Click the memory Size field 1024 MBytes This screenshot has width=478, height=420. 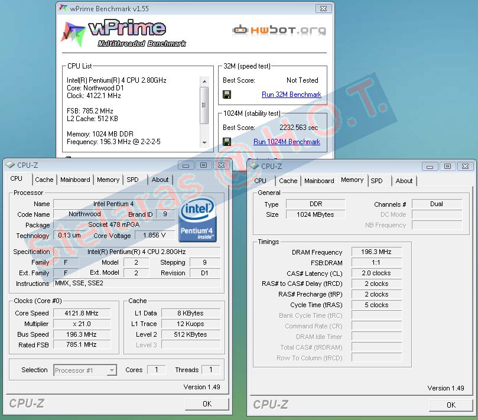pyautogui.click(x=316, y=214)
